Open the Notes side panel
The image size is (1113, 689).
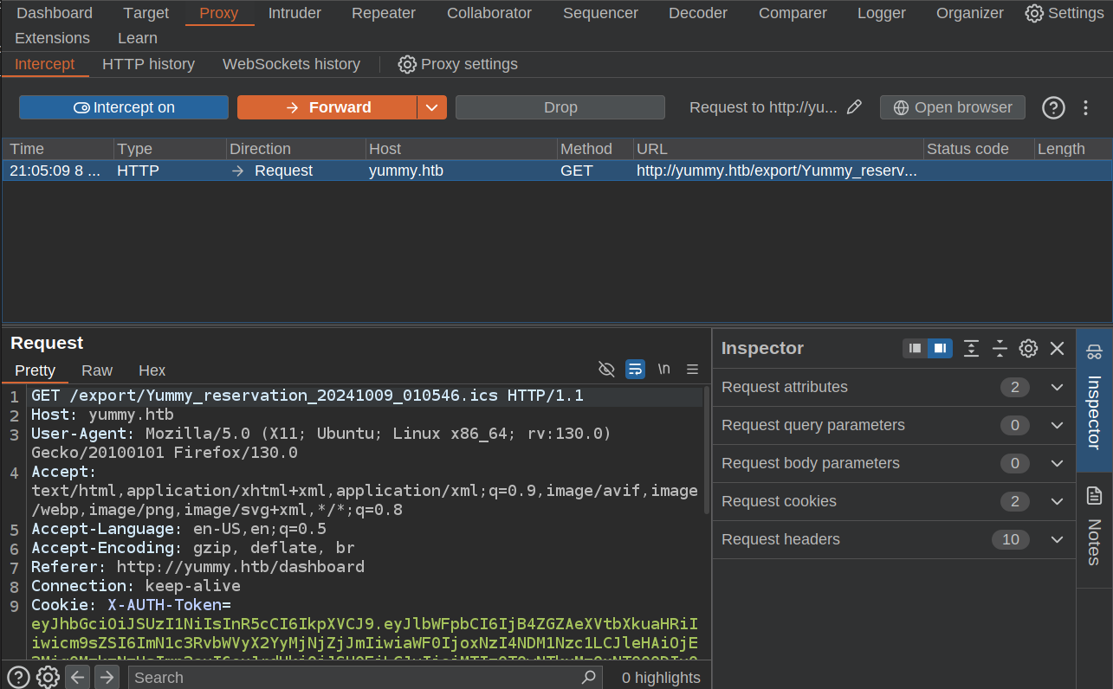[x=1094, y=528]
